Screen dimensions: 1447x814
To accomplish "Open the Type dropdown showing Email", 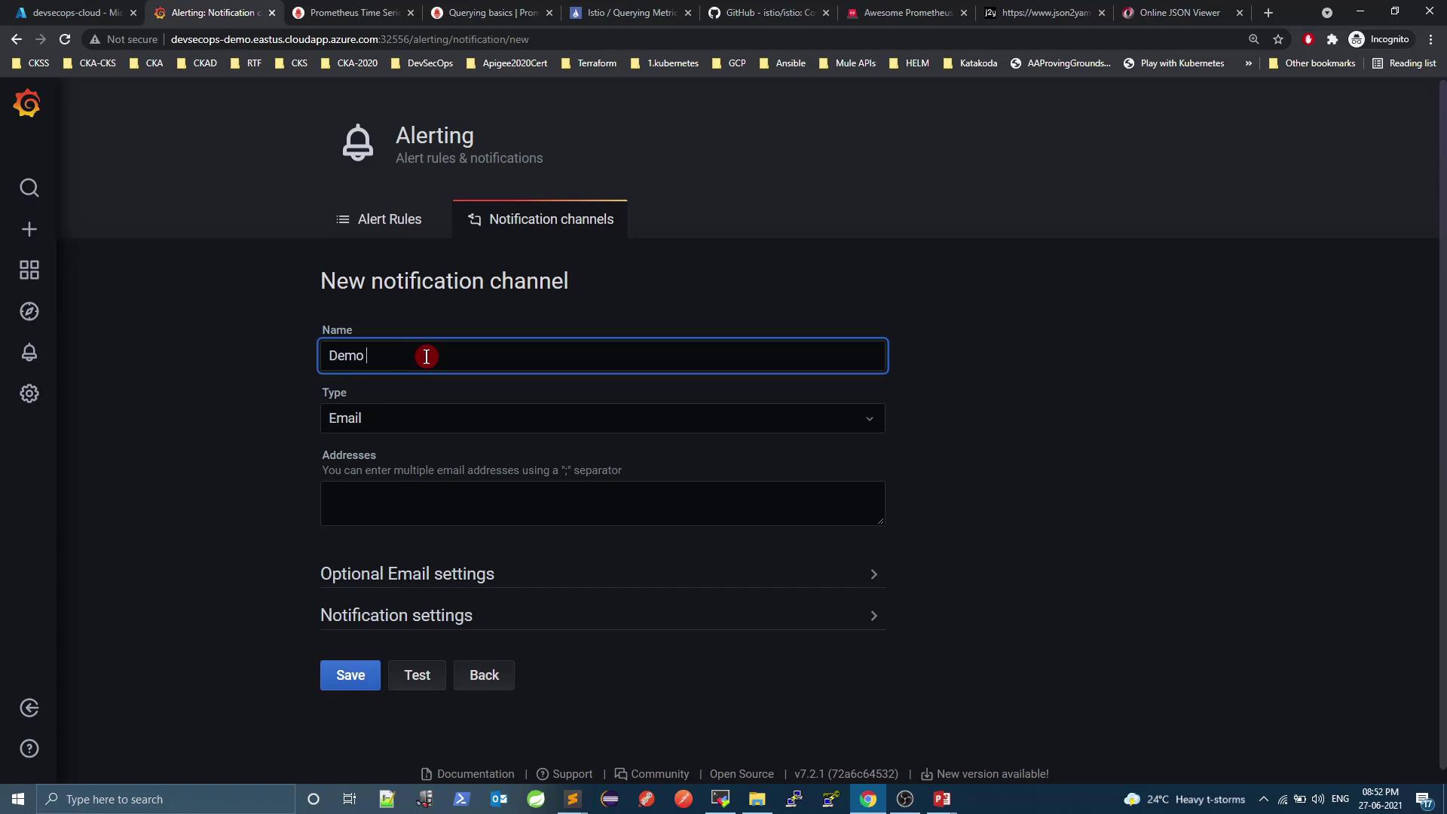I will pos(602,418).
